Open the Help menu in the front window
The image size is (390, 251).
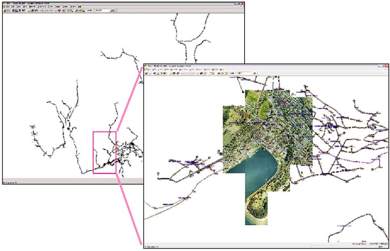(x=221, y=69)
